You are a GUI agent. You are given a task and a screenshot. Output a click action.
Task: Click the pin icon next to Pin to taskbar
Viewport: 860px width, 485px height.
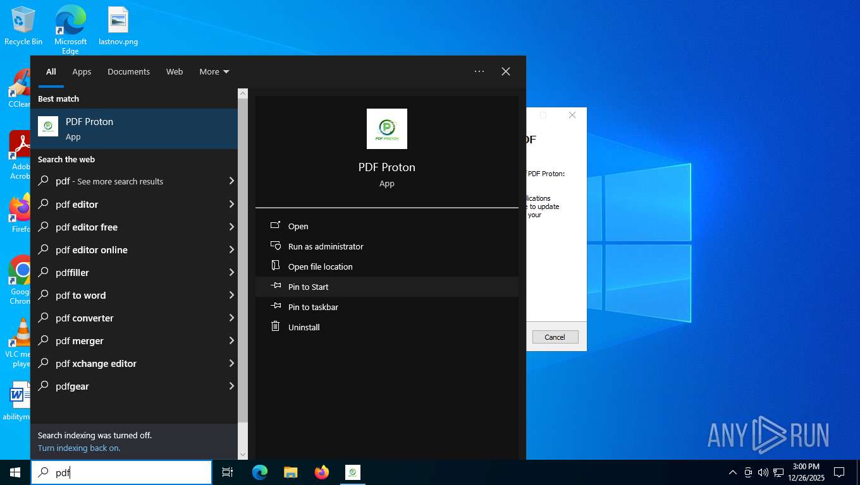tap(275, 306)
